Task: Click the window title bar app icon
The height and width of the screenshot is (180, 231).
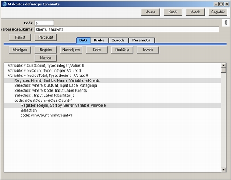Action: [x=4, y=4]
